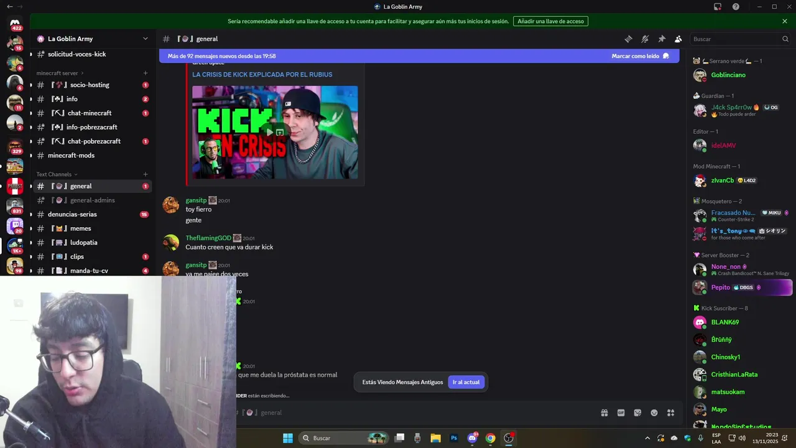The image size is (796, 448).
Task: Expand La Goblin Army server dropdown
Action: (x=146, y=39)
